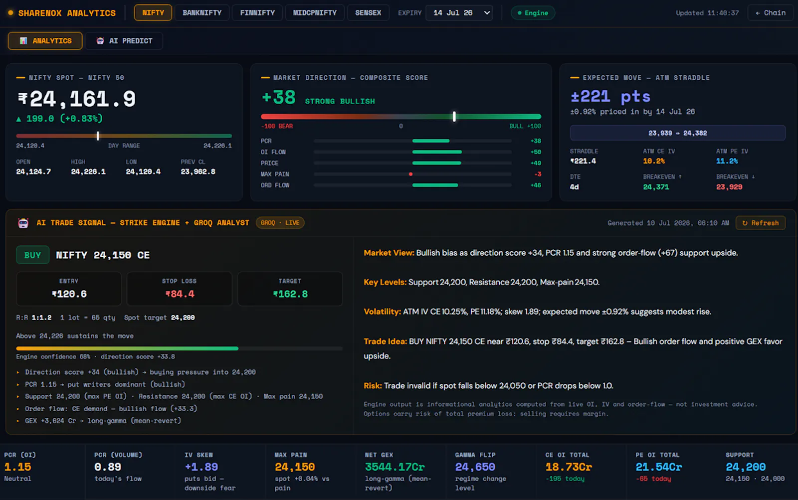Click the AI Trade Signal robot icon
This screenshot has height=500, width=798.
click(x=23, y=223)
